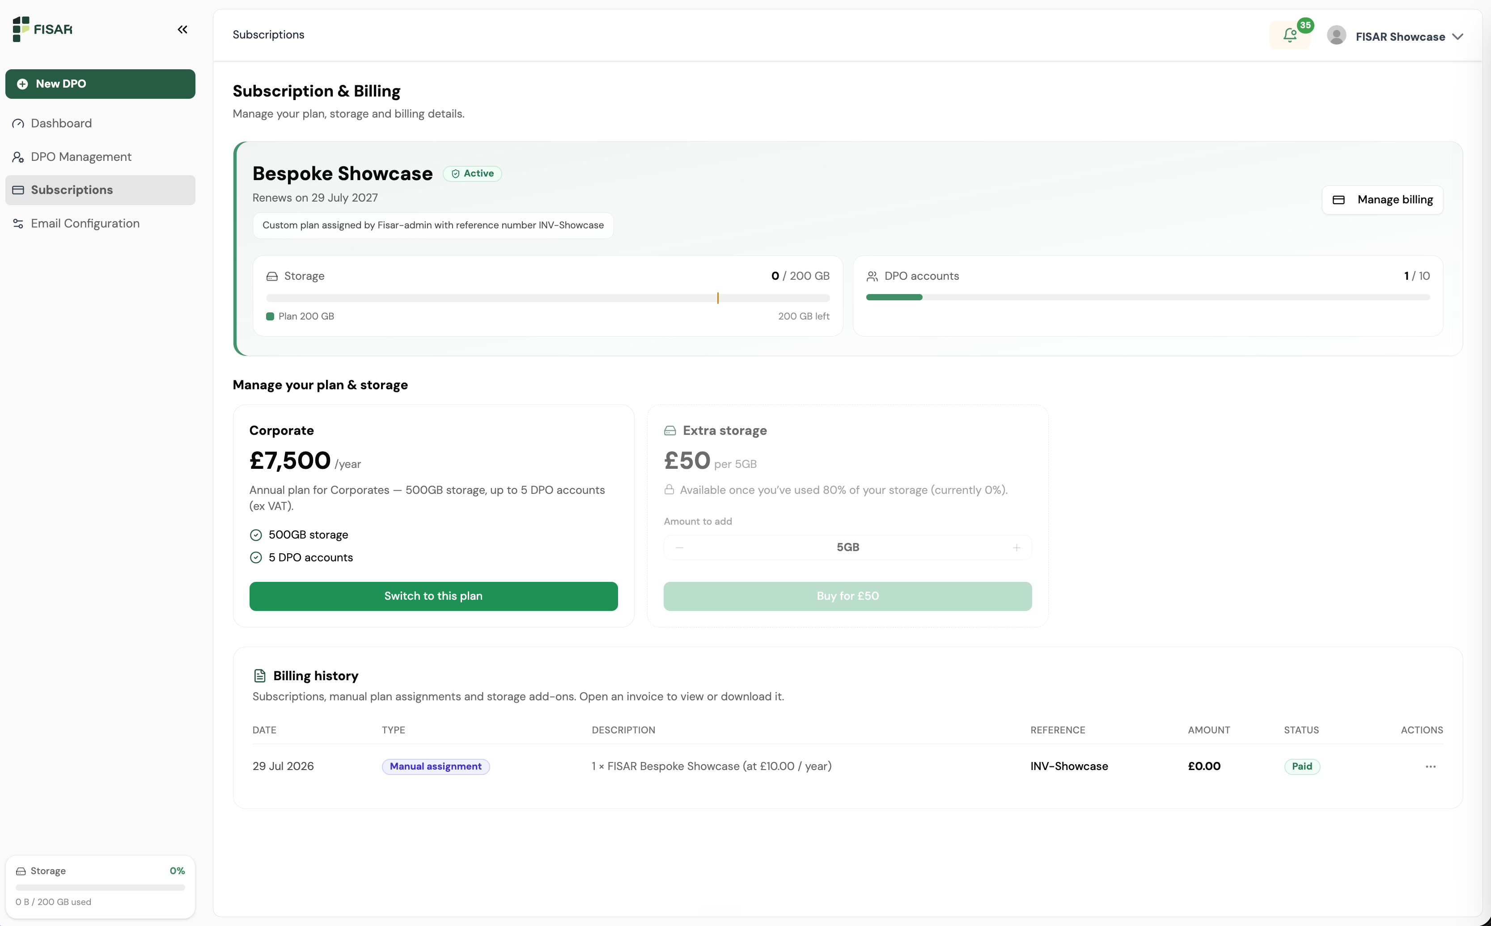Click the Extra storage drive icon
The image size is (1491, 926).
(x=670, y=431)
